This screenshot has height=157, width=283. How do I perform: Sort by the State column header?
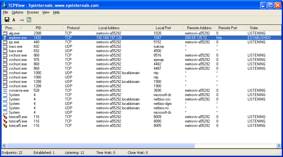[254, 28]
